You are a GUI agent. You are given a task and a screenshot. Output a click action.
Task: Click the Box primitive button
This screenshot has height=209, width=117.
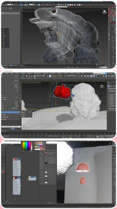pyautogui.click(x=112, y=95)
